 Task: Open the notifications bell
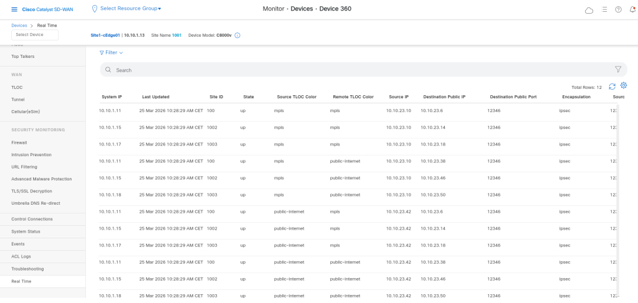(633, 9)
